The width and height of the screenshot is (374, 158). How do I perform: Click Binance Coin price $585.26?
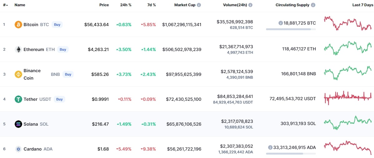point(100,74)
